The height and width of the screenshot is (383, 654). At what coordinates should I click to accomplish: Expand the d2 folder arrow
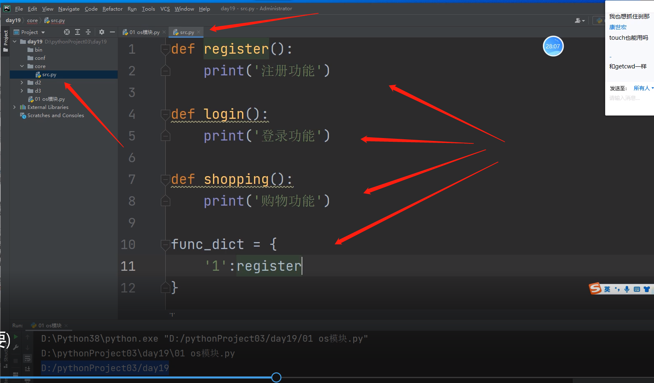(x=22, y=83)
